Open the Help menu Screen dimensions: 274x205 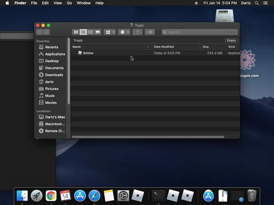(x=100, y=3)
